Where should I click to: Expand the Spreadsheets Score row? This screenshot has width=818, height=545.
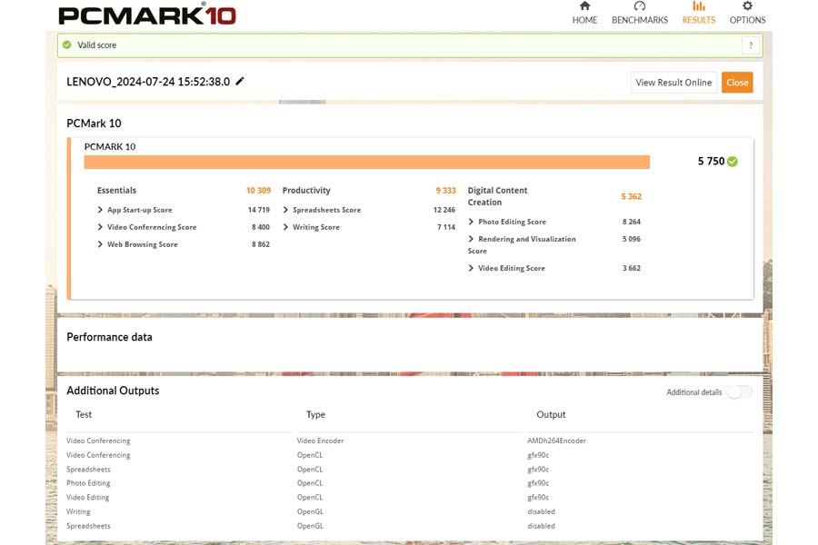tap(285, 210)
